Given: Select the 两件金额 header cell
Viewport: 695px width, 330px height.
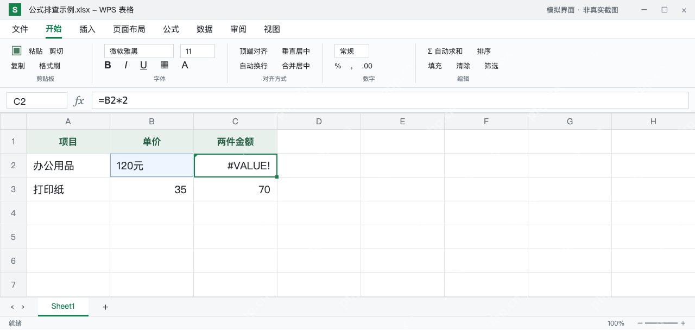Looking at the screenshot, I should tap(235, 142).
